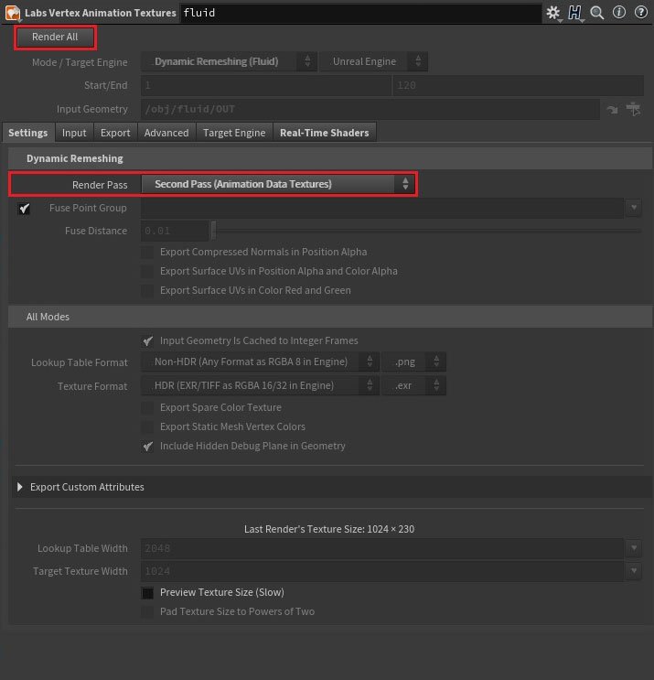Click the Fuse Distance value 0.01

click(x=175, y=231)
